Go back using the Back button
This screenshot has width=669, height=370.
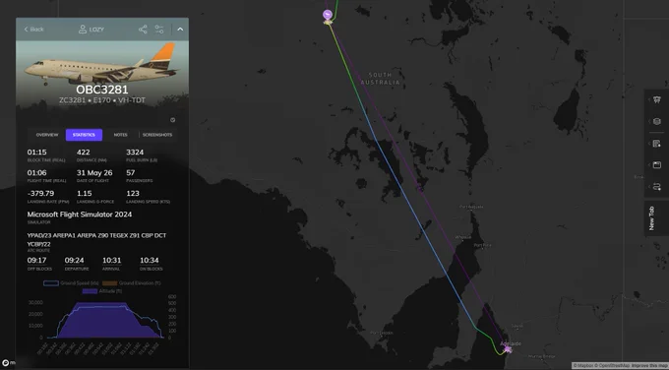click(x=33, y=29)
